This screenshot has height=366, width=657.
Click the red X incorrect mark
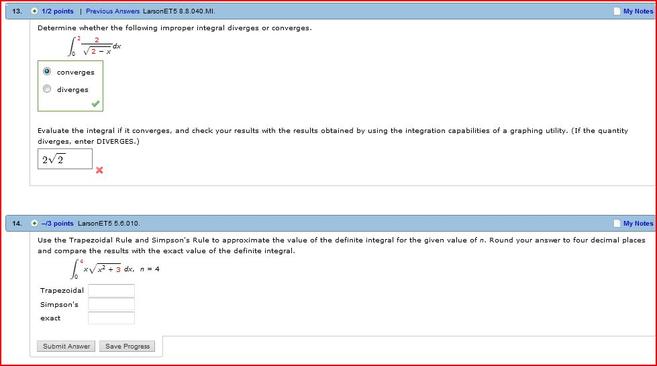99,170
